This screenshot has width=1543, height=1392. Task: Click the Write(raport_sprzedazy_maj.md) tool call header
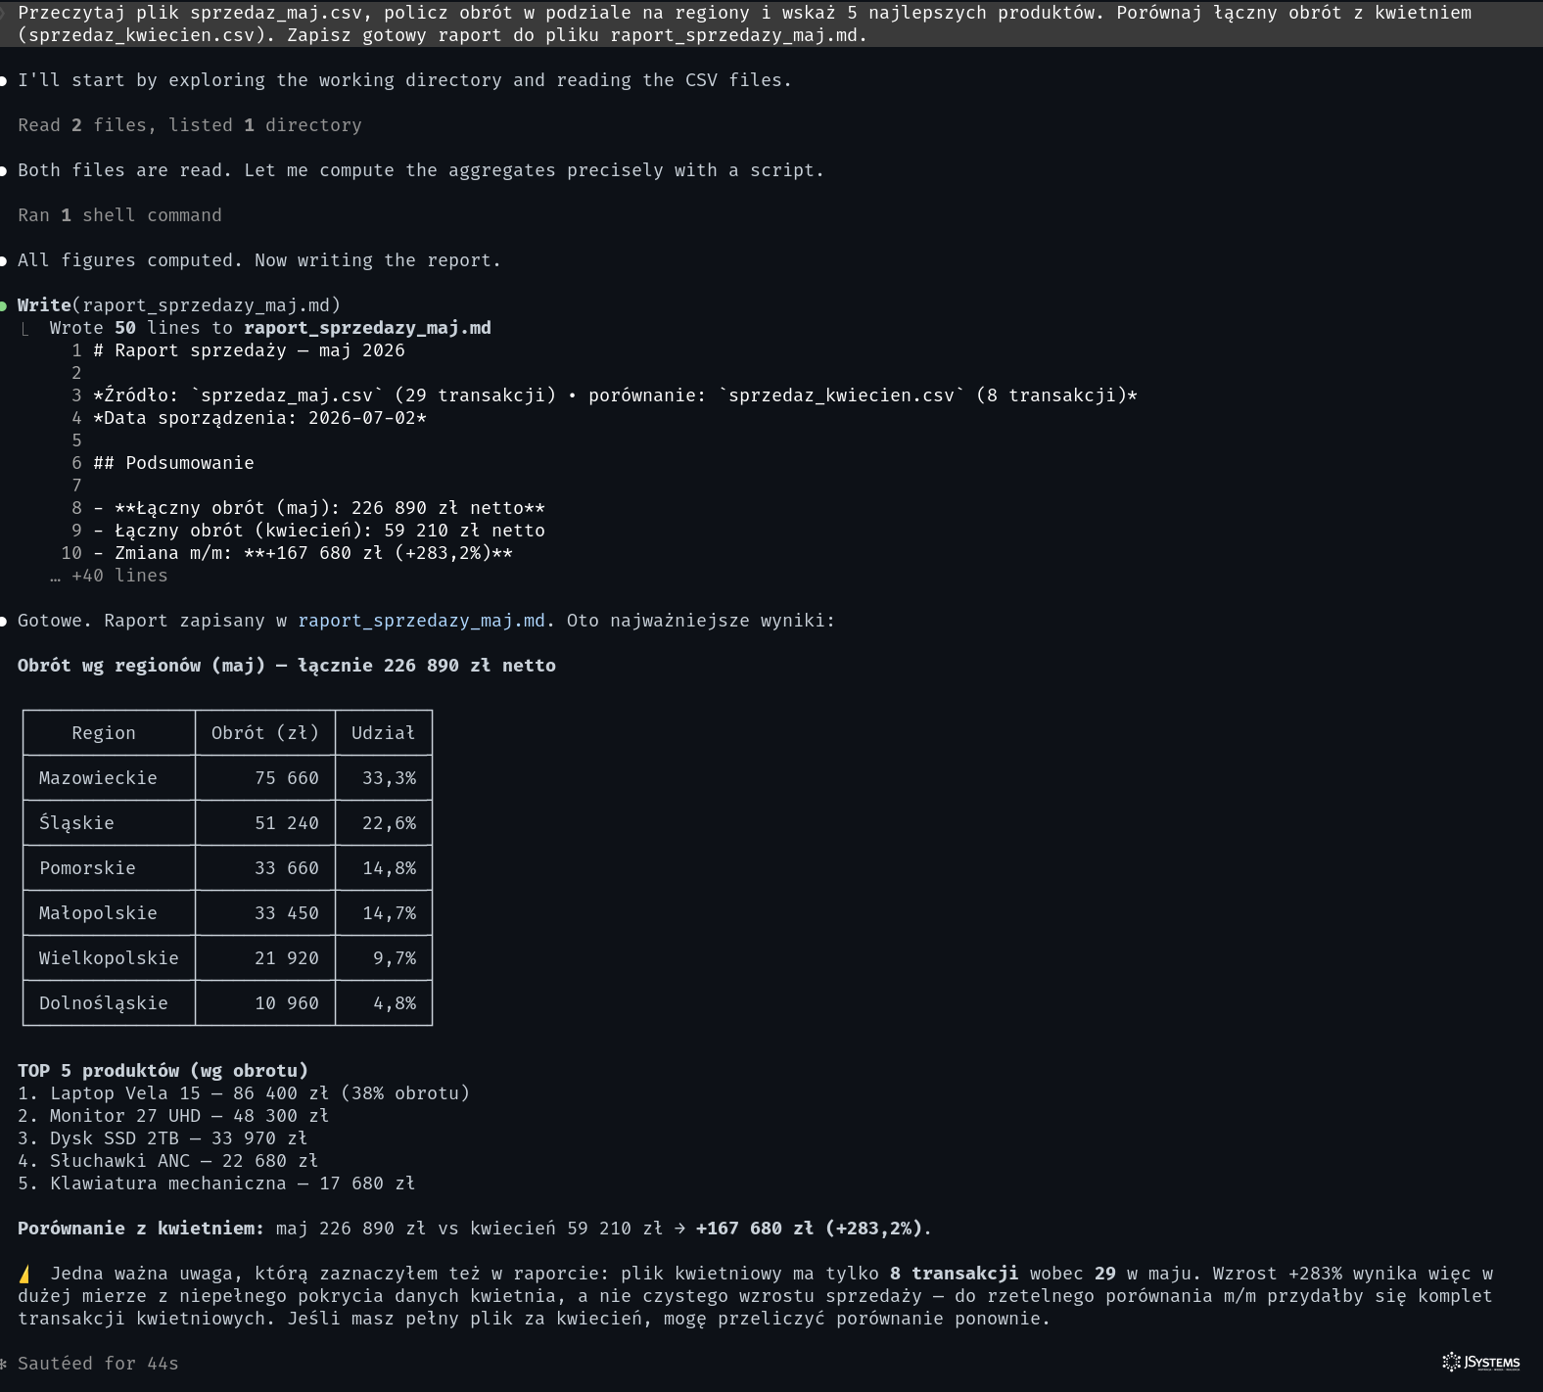(x=179, y=305)
